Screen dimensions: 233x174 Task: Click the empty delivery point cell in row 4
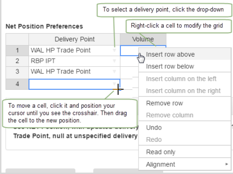(x=74, y=84)
